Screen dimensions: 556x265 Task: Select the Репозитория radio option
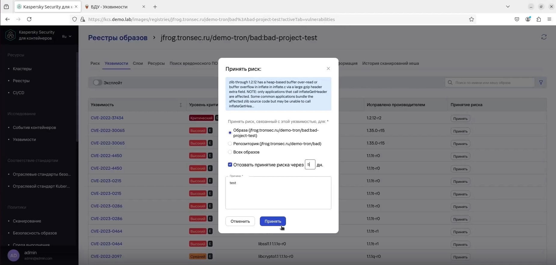230,144
